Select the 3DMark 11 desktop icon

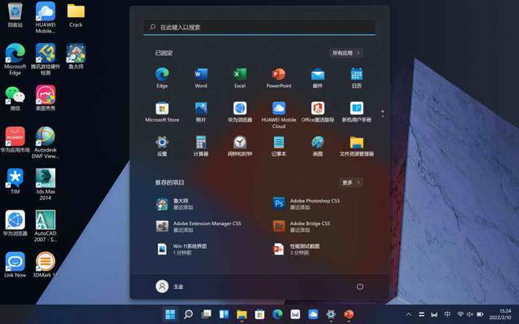[45, 265]
